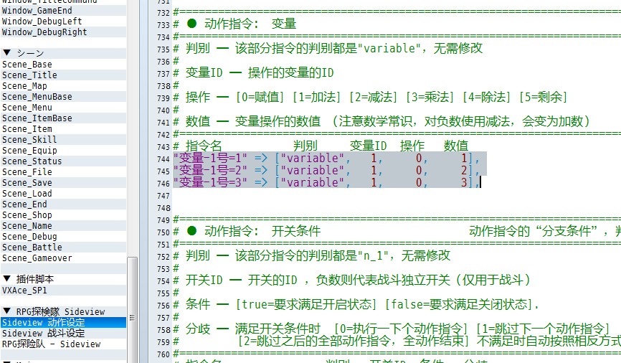Open Scene_Equip script
This screenshot has height=363, width=621.
[x=63, y=150]
